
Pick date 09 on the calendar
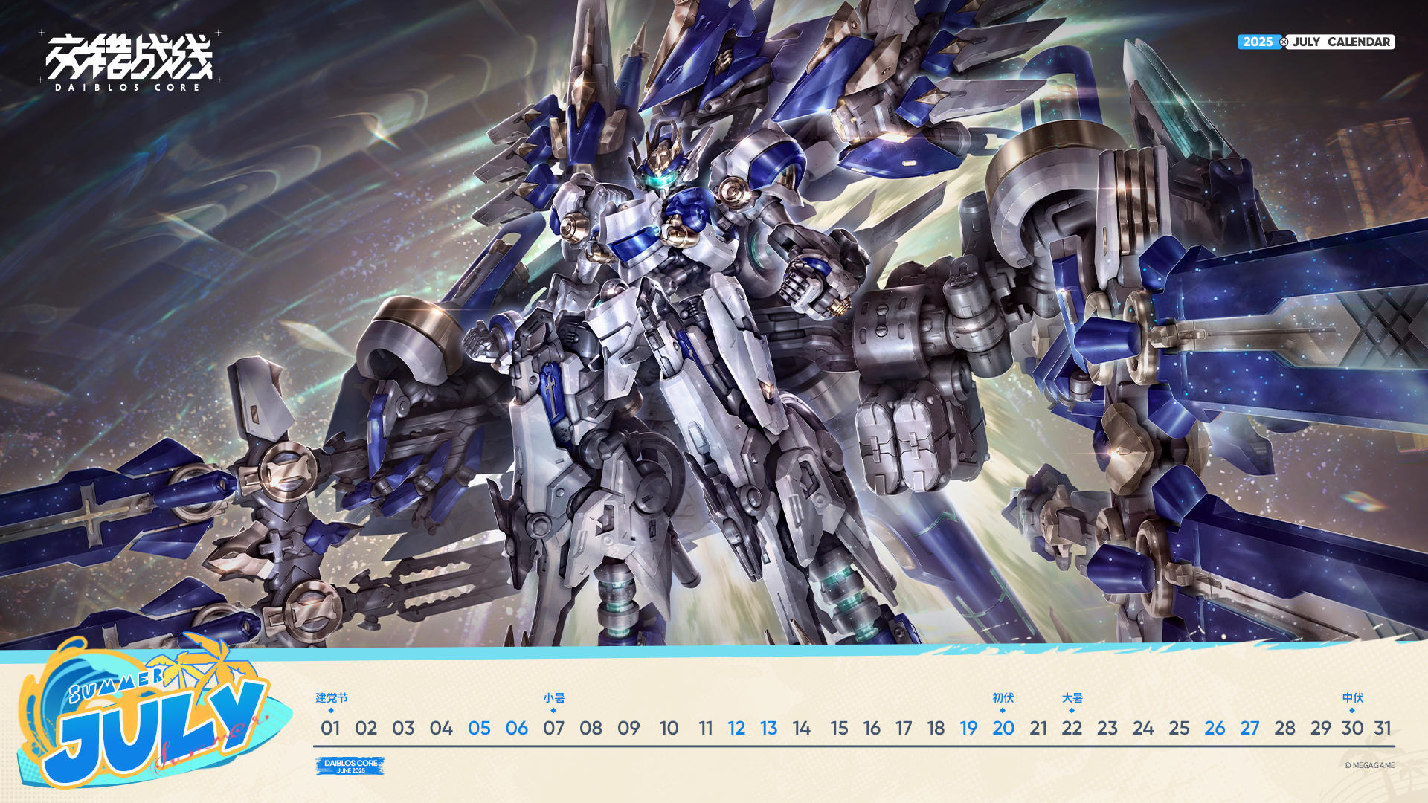pyautogui.click(x=628, y=728)
